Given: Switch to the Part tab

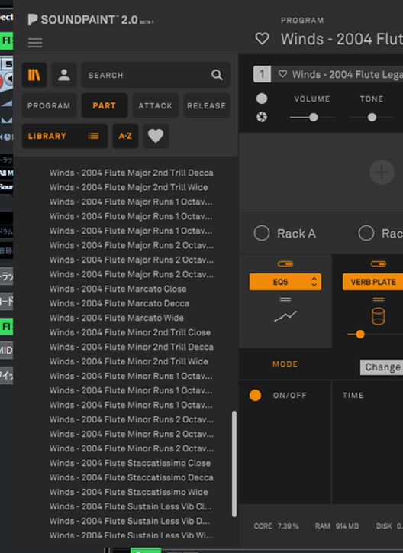Looking at the screenshot, I should [105, 105].
